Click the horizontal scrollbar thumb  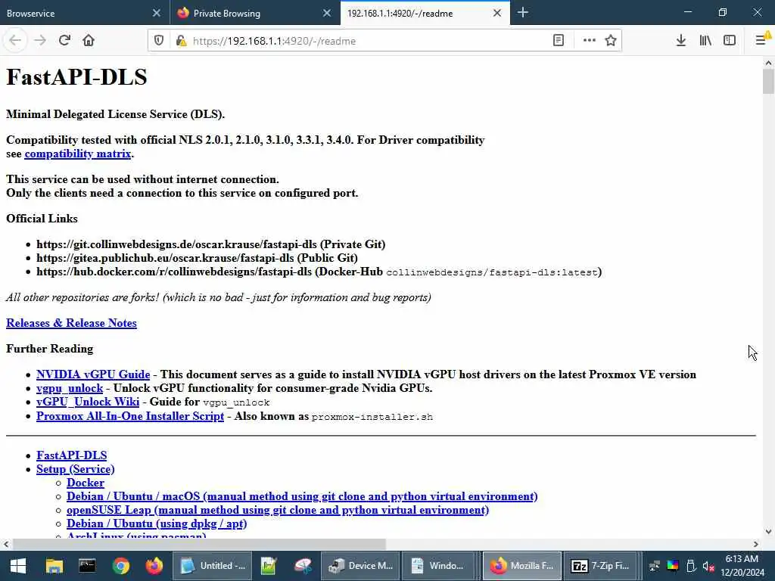point(199,545)
